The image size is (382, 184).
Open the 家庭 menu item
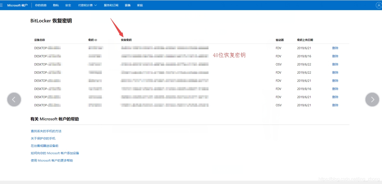tap(140, 5)
